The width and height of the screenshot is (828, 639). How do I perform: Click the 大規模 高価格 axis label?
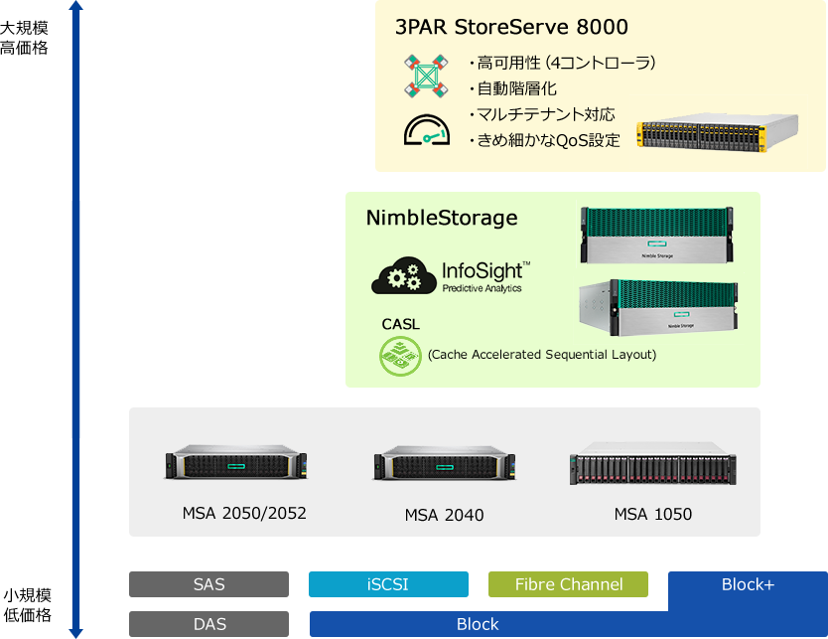(24, 38)
